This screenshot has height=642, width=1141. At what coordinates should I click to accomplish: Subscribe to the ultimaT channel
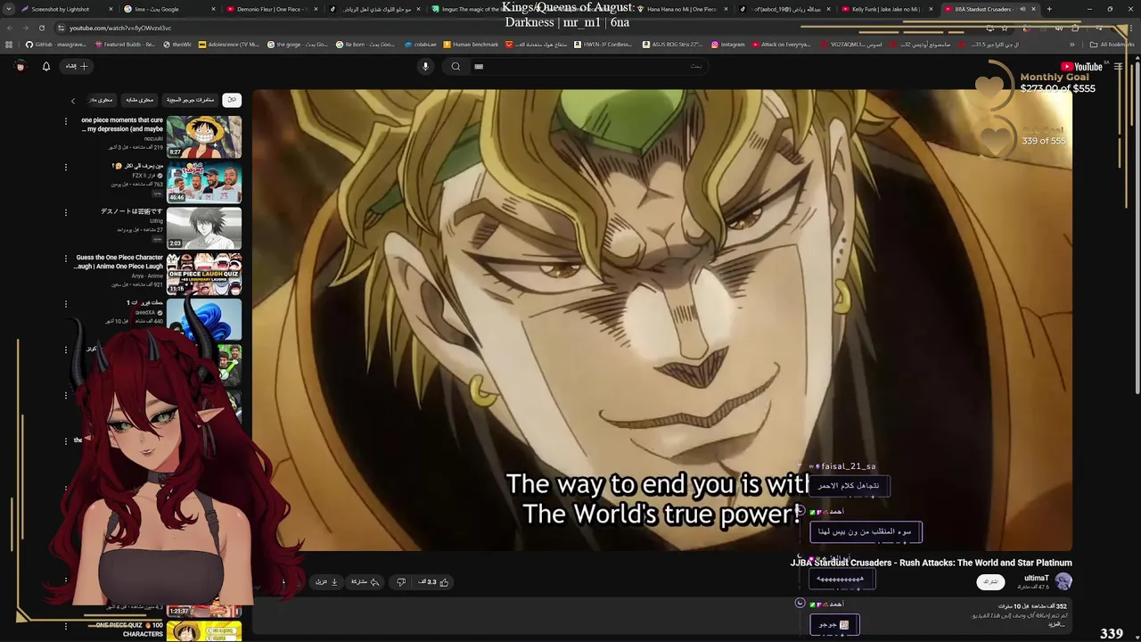point(990,581)
